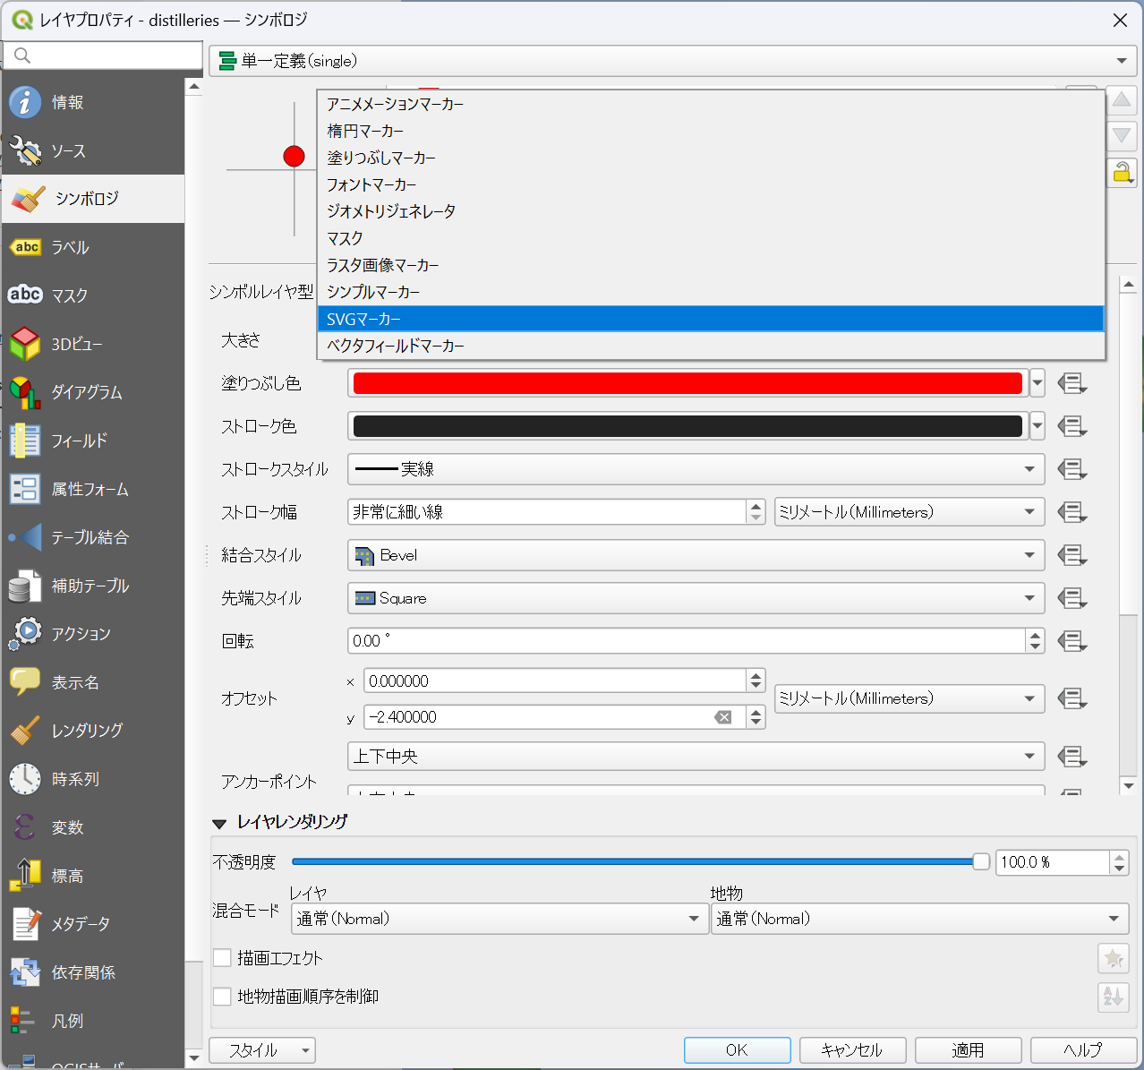
Task: Select SVGマーカー from the list
Action: [363, 319]
